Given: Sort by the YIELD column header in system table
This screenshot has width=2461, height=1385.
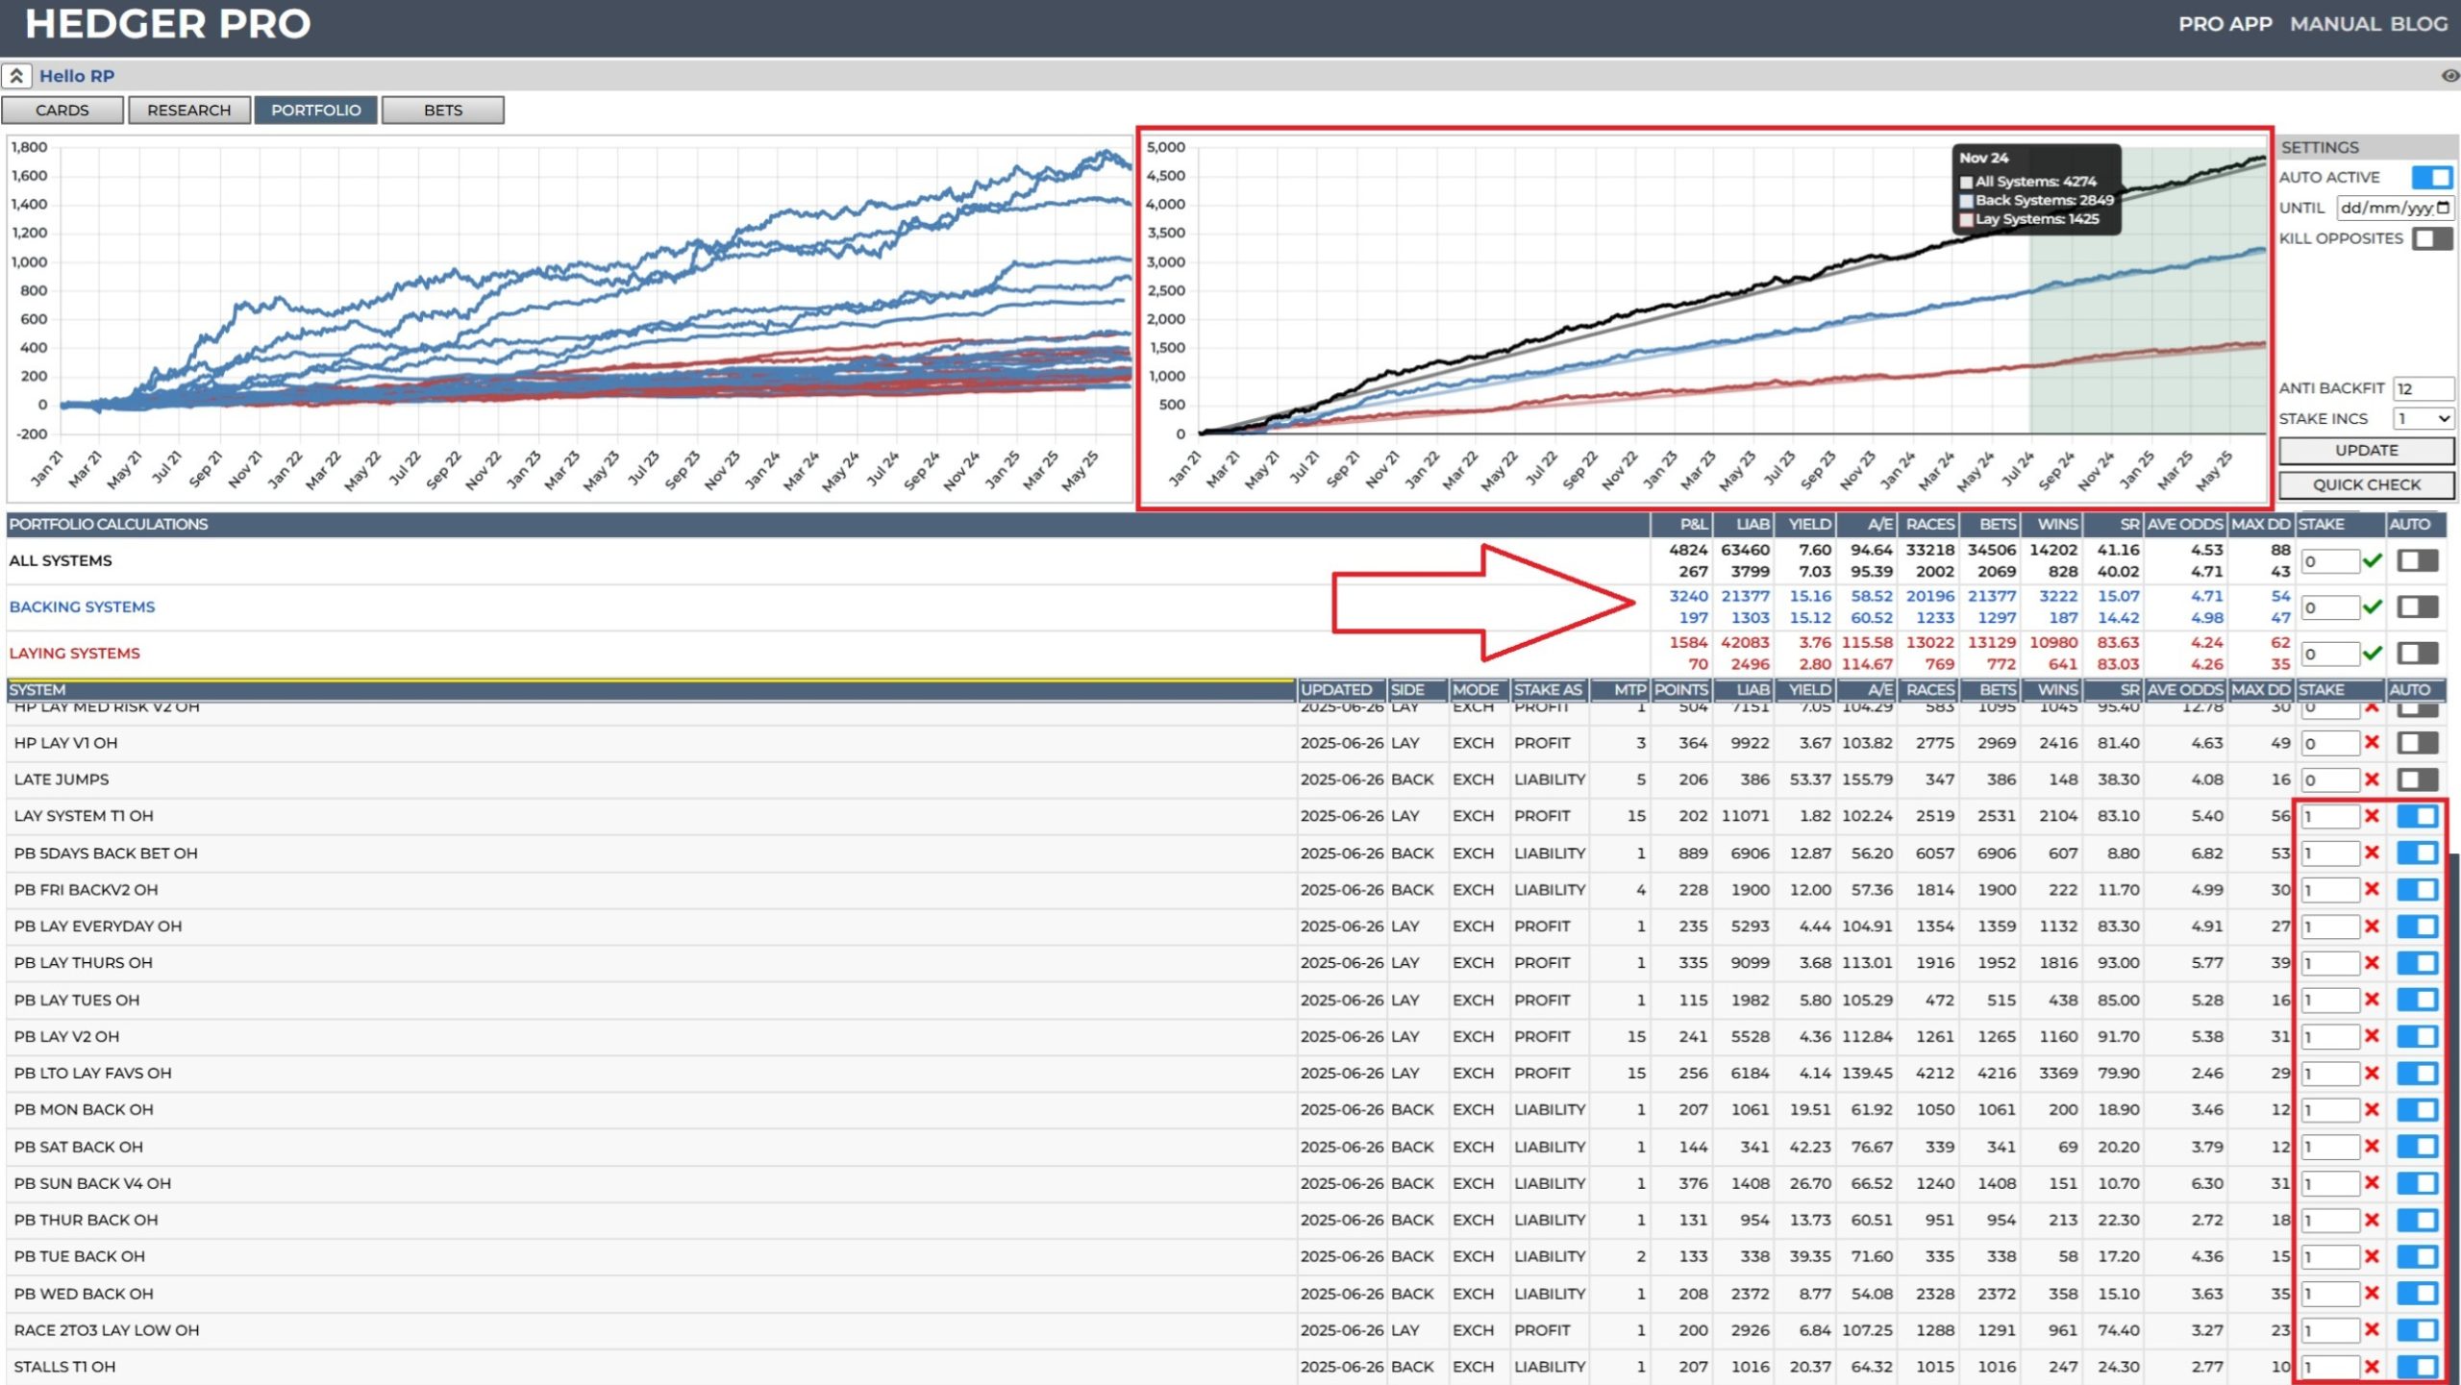Looking at the screenshot, I should point(1807,690).
